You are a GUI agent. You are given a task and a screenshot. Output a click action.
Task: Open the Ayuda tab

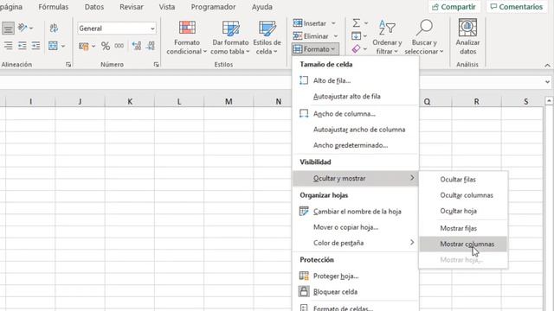261,7
